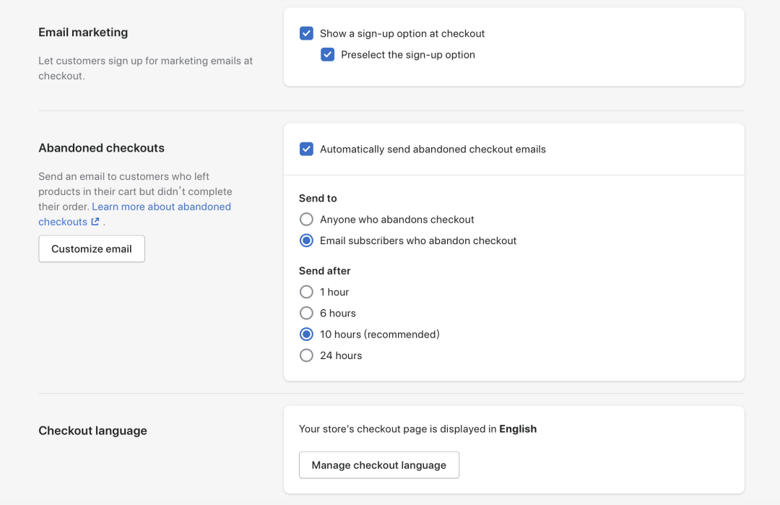Disable Automatically send abandoned checkout emails
The height and width of the screenshot is (505, 780).
click(306, 150)
